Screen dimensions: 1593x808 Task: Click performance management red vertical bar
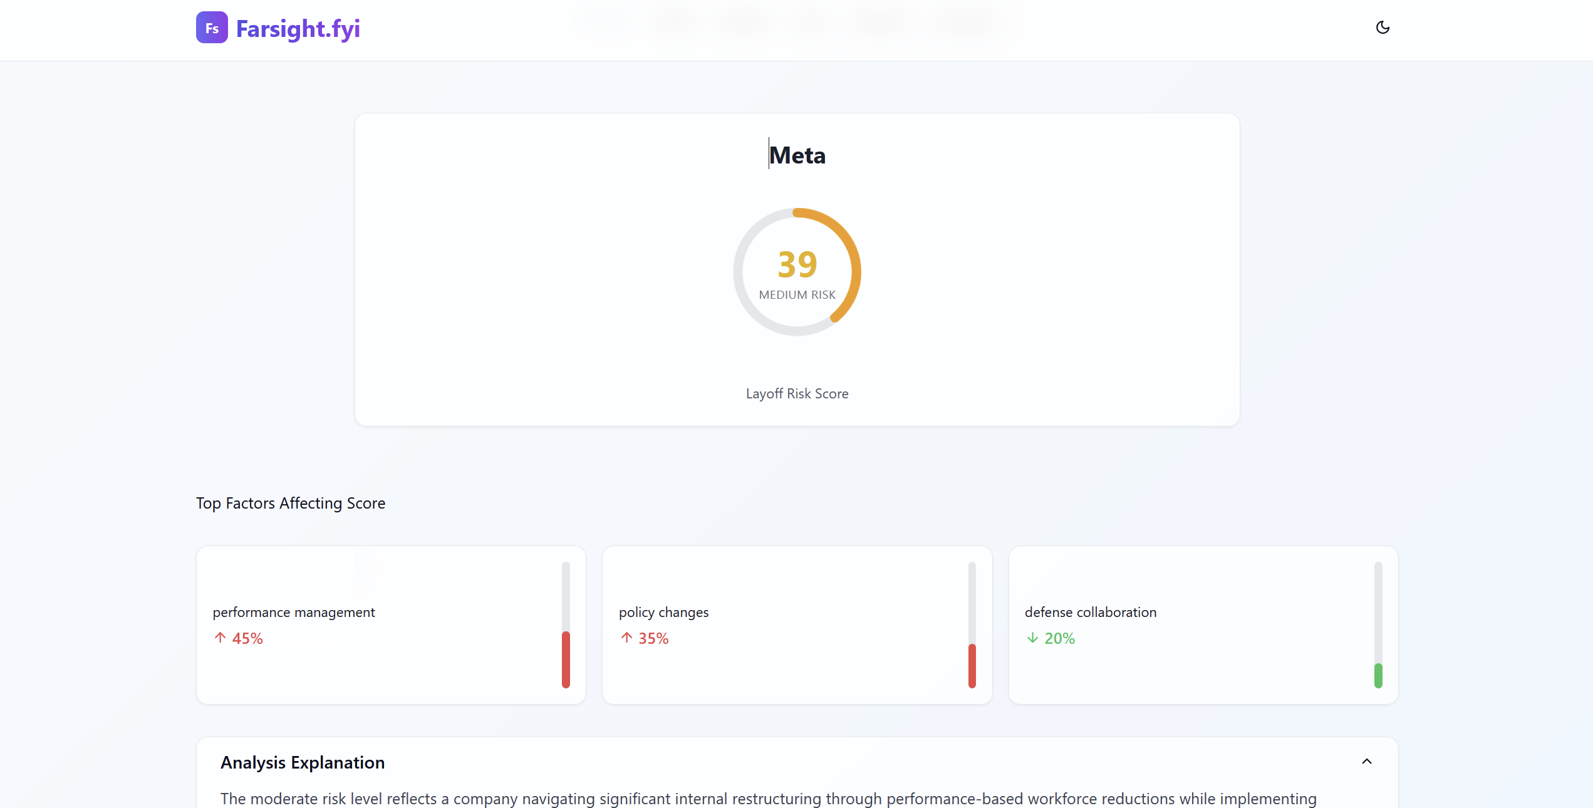(566, 659)
